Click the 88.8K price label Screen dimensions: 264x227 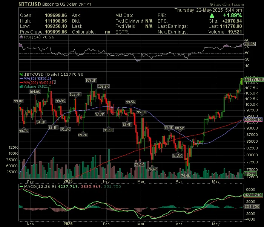click(x=169, y=128)
